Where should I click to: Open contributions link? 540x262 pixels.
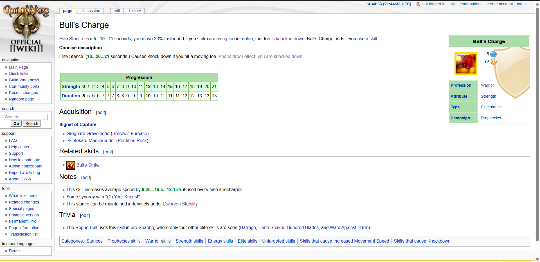coord(471,4)
